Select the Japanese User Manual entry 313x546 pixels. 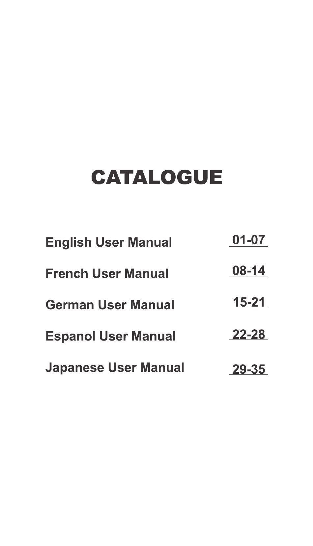115,368
